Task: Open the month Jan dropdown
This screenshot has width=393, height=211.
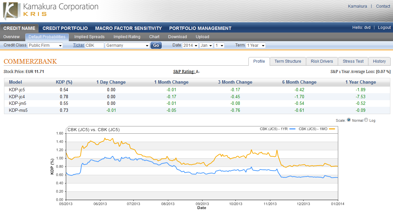Action: pyautogui.click(x=206, y=45)
